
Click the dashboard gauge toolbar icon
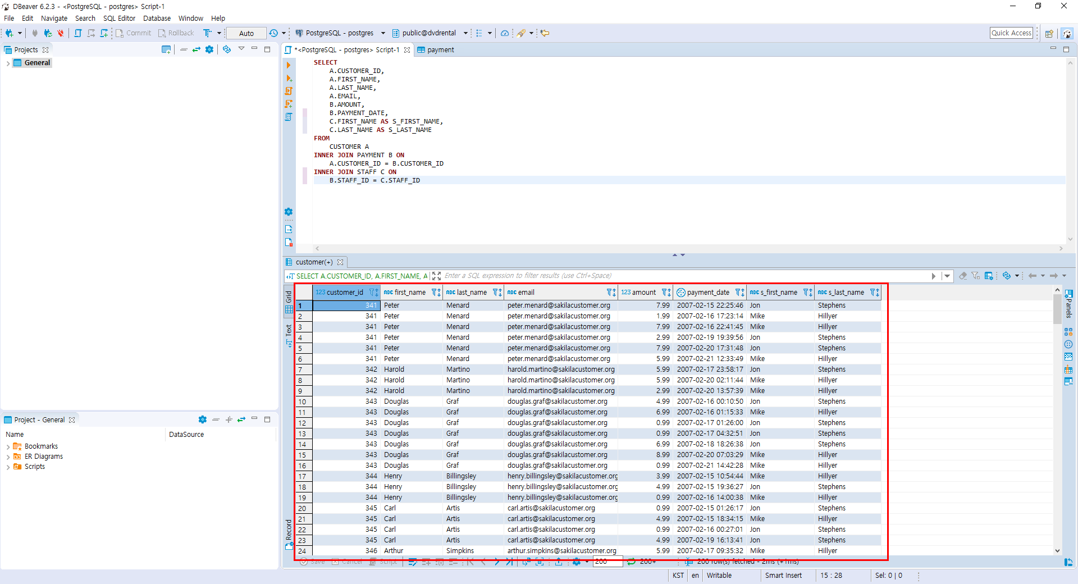pyautogui.click(x=505, y=33)
